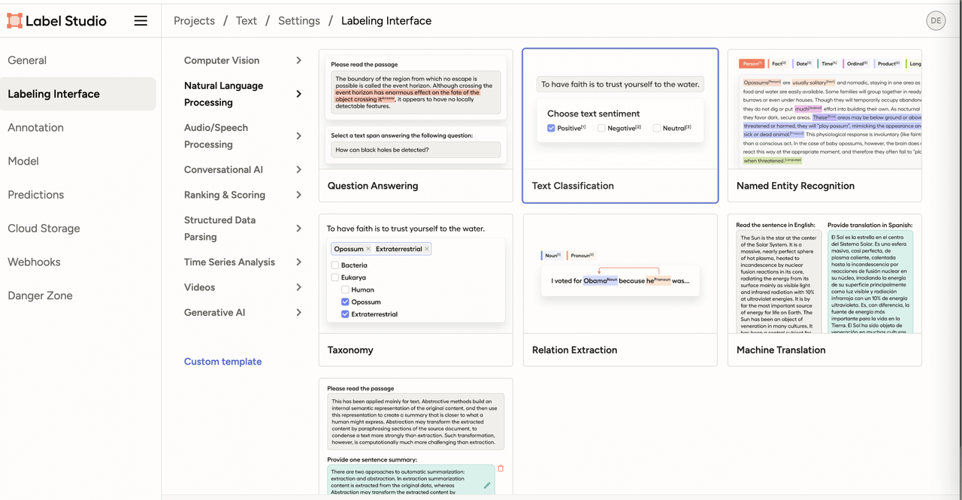Check the Neutral sentiment checkbox

(656, 129)
